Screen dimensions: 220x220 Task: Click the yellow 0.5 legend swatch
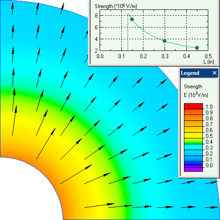tap(193, 135)
